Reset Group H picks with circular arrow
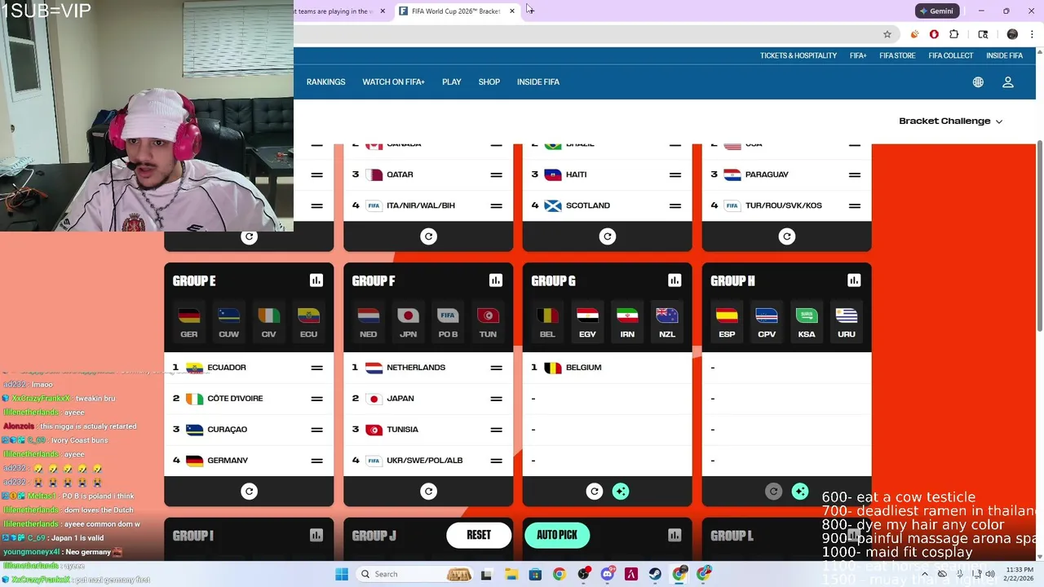The width and height of the screenshot is (1044, 587). (x=774, y=491)
